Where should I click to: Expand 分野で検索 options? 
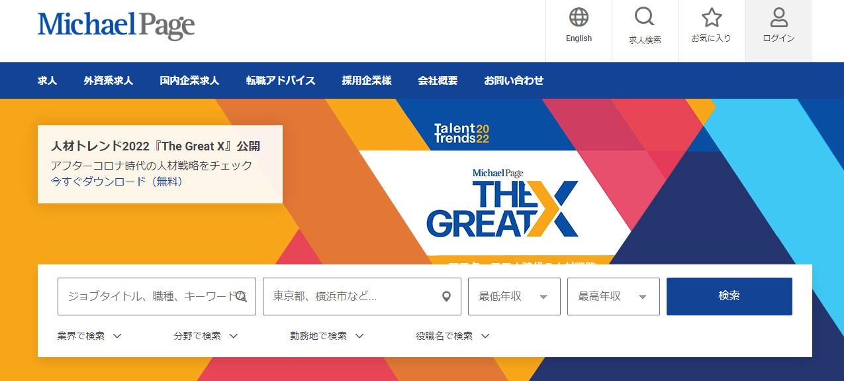(206, 336)
